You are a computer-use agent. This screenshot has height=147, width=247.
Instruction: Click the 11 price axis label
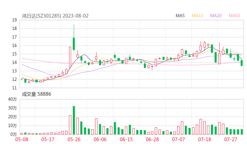tap(14, 88)
